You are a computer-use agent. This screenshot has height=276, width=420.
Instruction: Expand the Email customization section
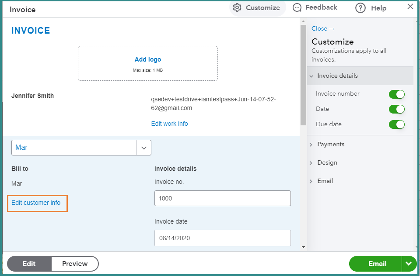(x=325, y=181)
